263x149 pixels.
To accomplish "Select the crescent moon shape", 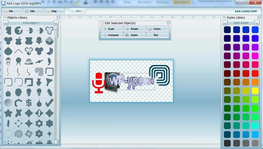I will pyautogui.click(x=49, y=61).
